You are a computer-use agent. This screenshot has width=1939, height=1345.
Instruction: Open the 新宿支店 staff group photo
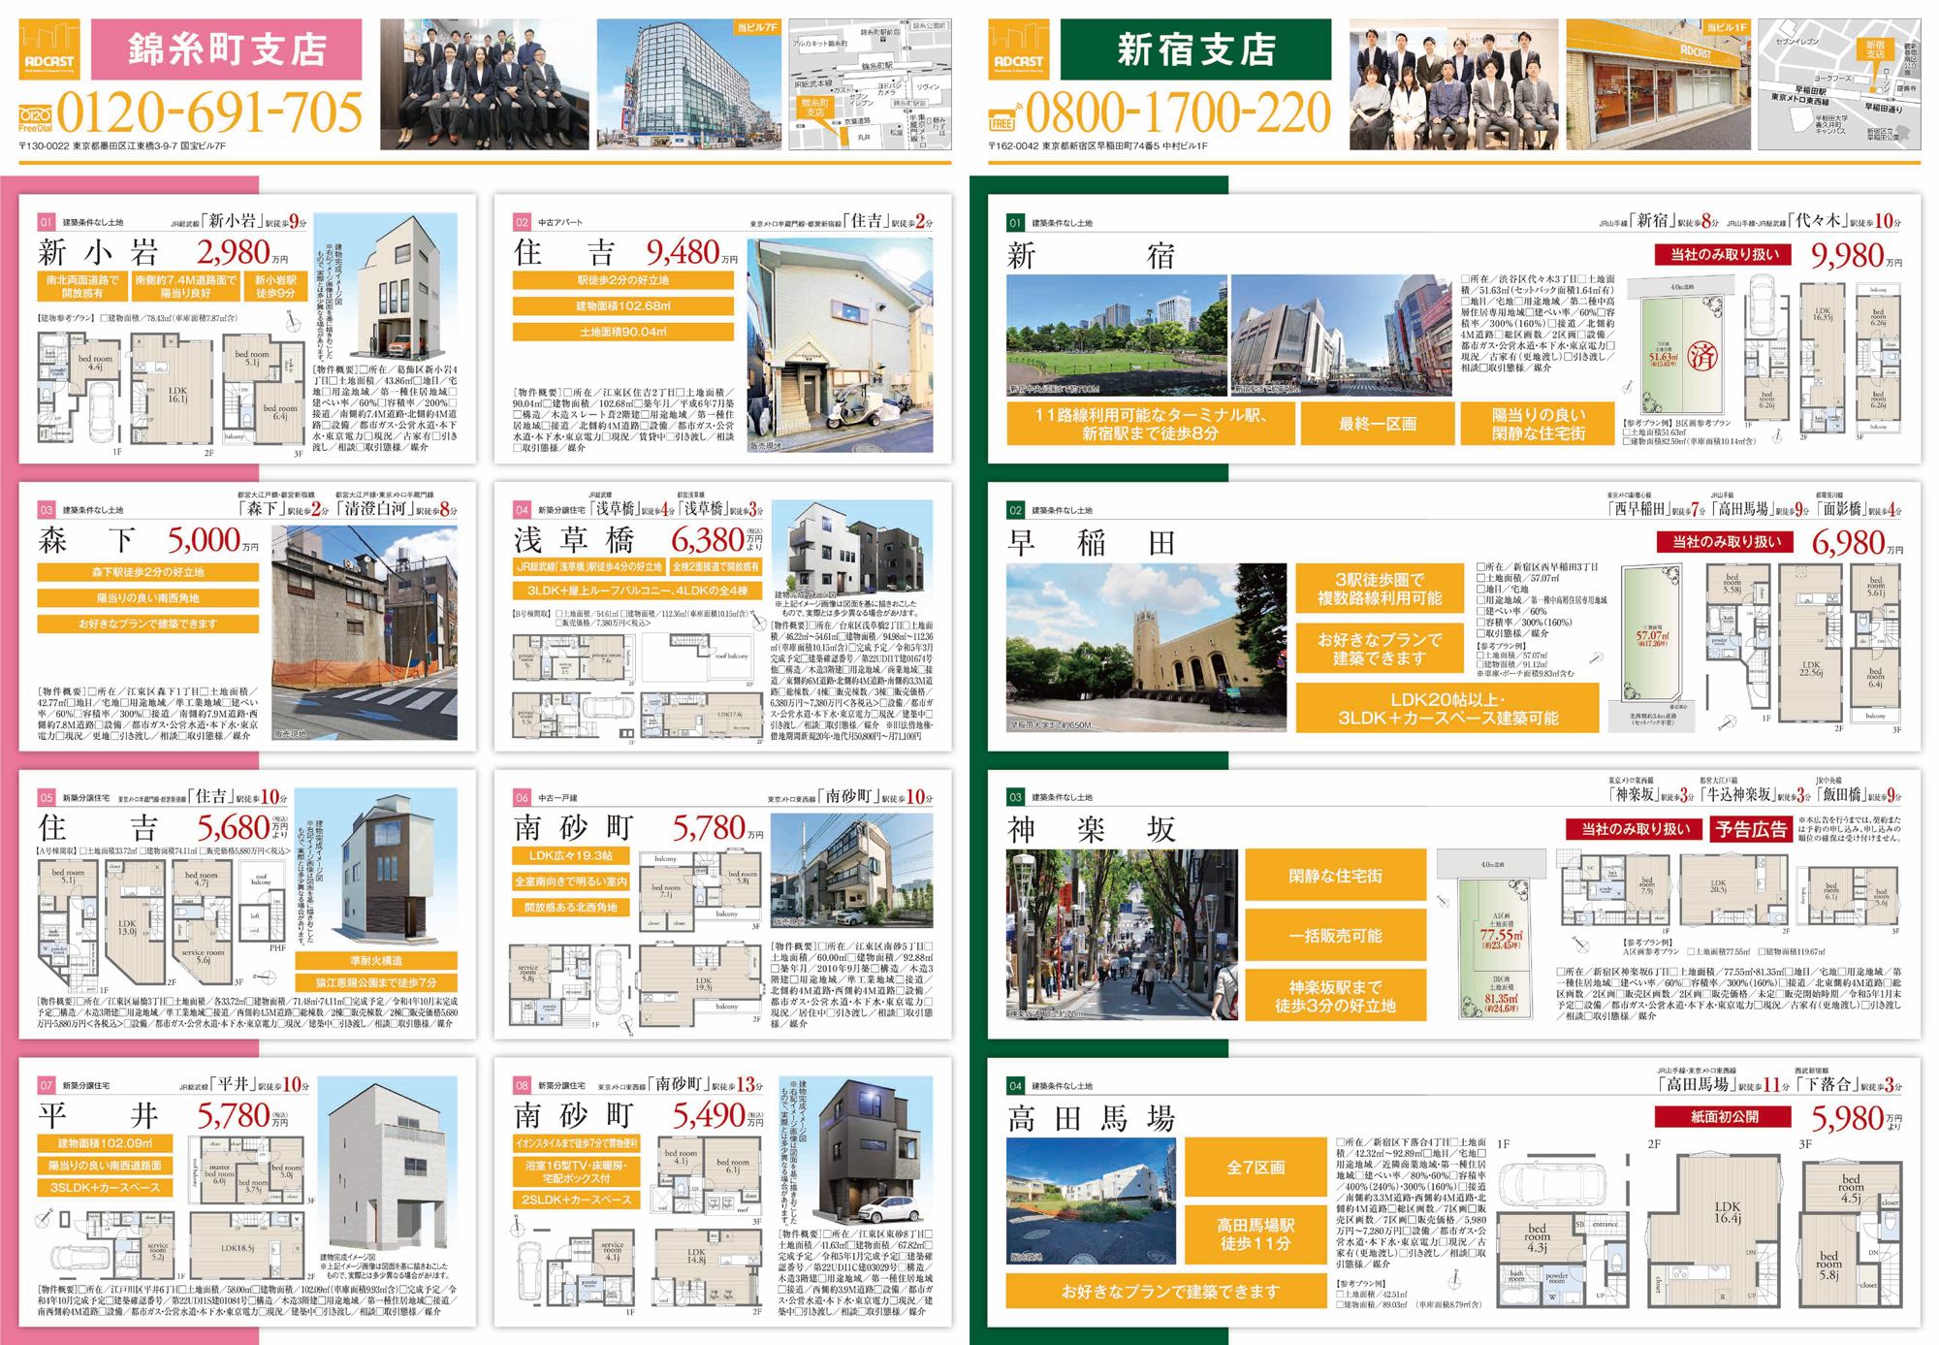(x=1453, y=84)
